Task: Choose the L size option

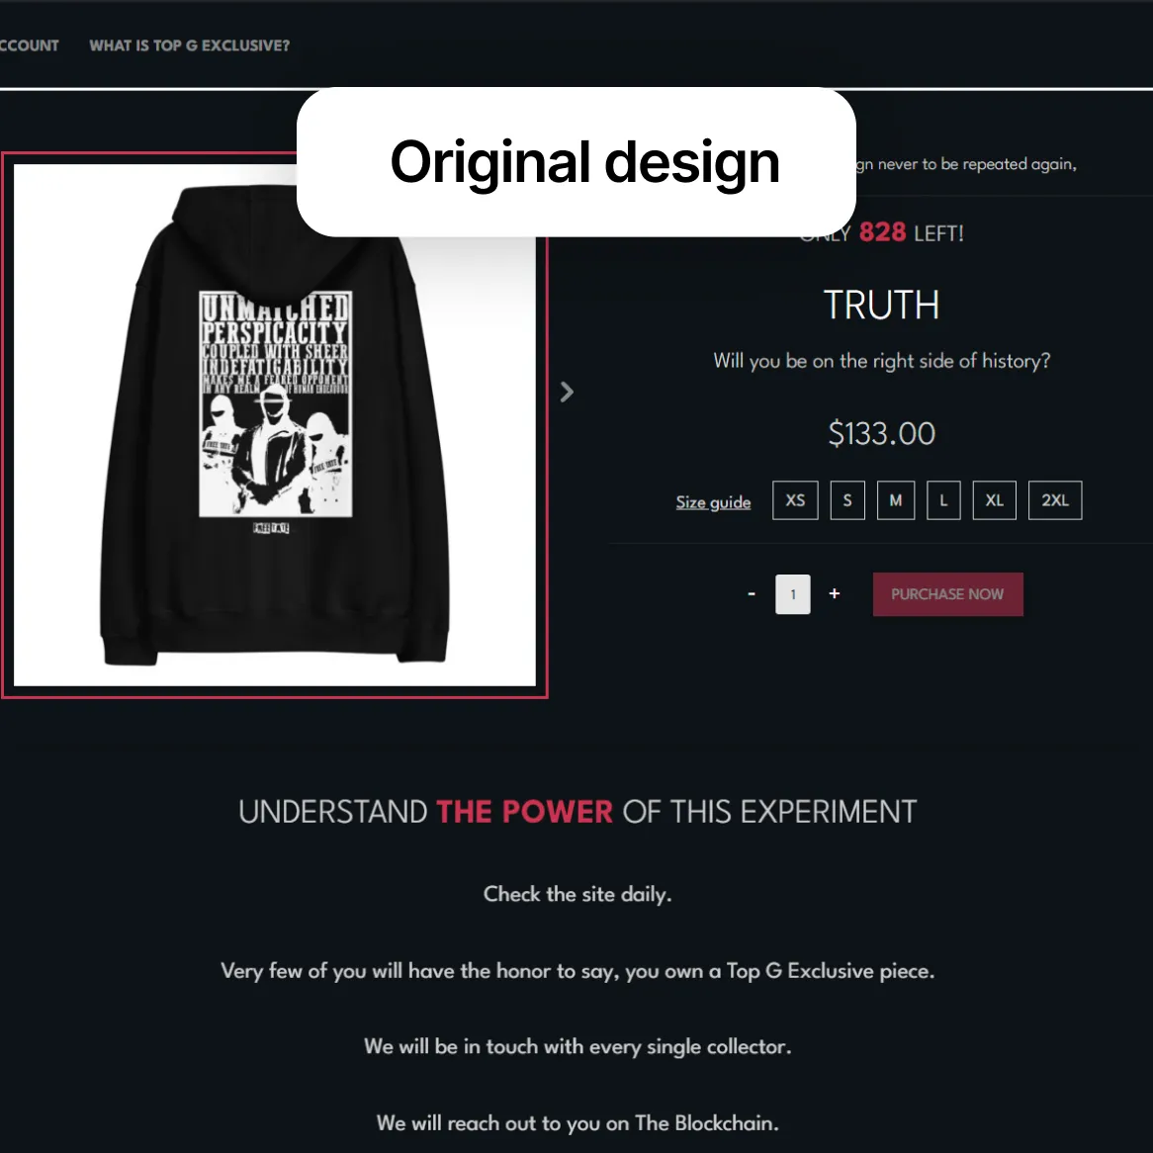Action: (943, 500)
